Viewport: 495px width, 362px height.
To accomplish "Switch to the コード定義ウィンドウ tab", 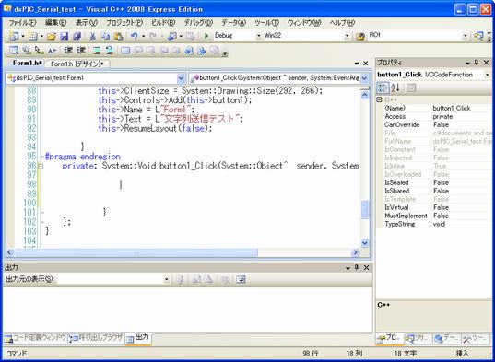I will (x=35, y=339).
